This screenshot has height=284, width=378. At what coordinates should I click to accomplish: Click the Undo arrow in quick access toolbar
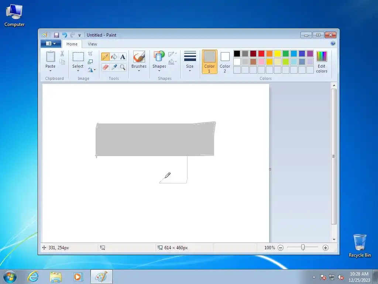click(65, 35)
